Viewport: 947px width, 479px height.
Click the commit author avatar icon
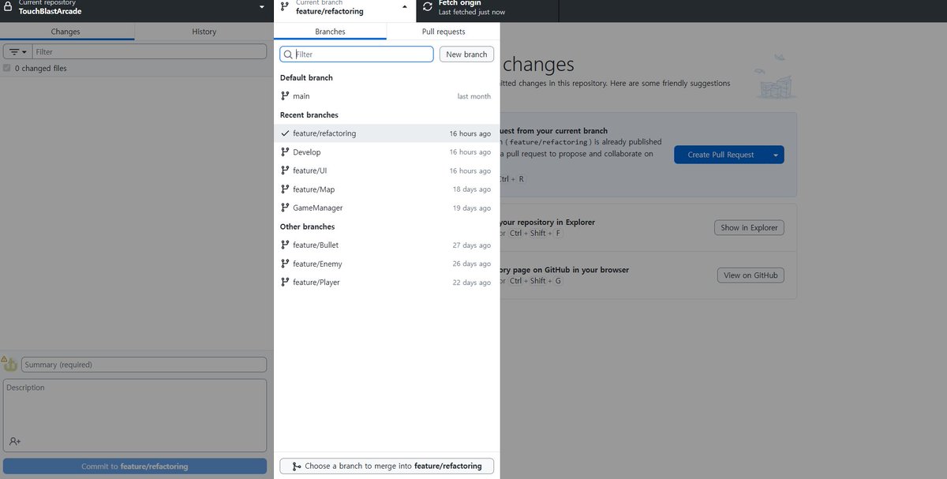(x=10, y=365)
